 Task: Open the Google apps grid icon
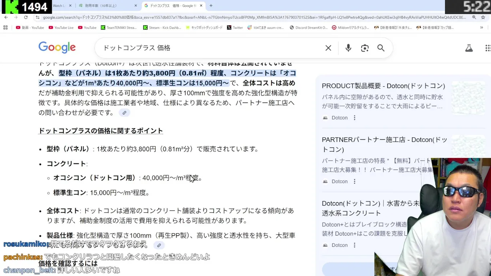pos(488,48)
